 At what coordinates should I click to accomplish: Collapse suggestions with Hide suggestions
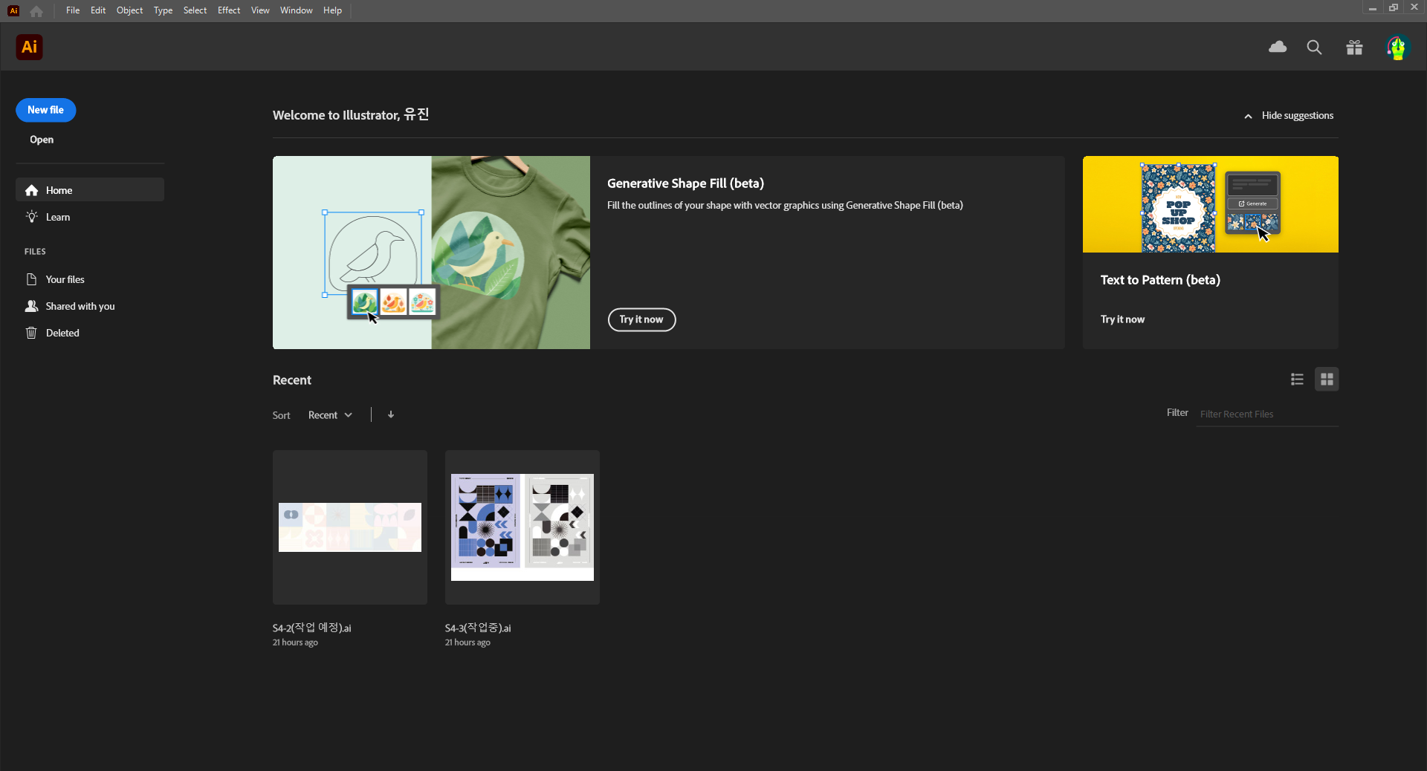pyautogui.click(x=1289, y=115)
